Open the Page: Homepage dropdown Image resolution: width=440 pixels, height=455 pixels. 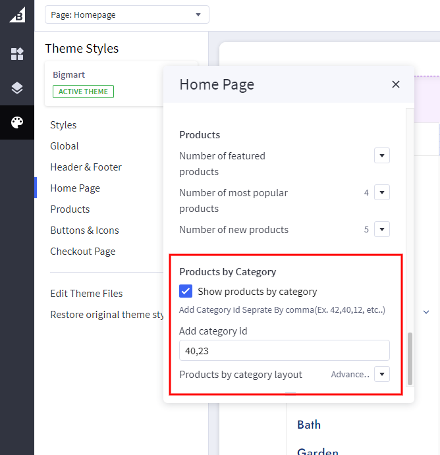126,14
